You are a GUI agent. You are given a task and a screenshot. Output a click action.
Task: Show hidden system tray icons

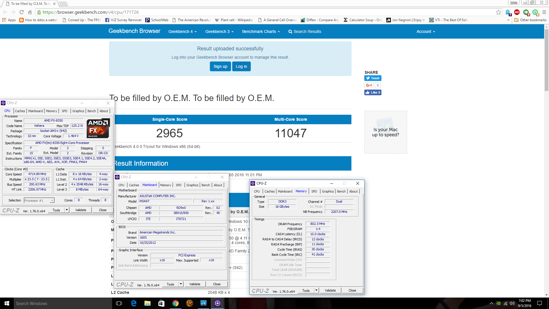pyautogui.click(x=491, y=303)
